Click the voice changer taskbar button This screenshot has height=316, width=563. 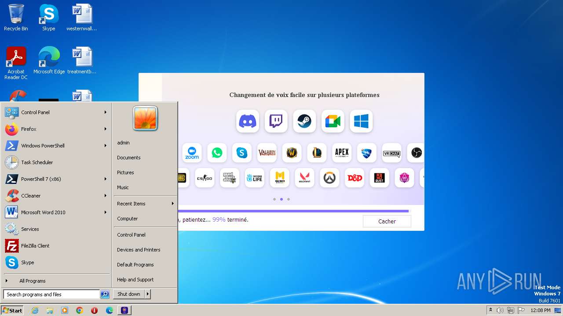pos(124,310)
